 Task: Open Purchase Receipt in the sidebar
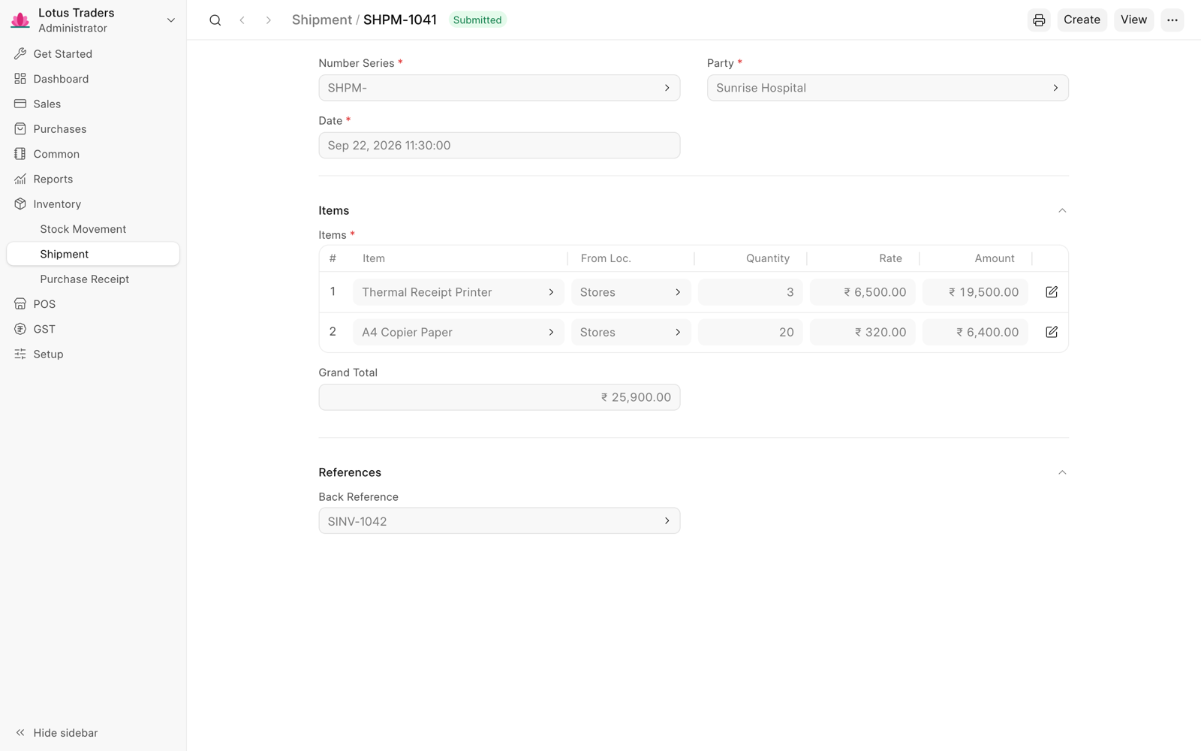click(x=93, y=279)
